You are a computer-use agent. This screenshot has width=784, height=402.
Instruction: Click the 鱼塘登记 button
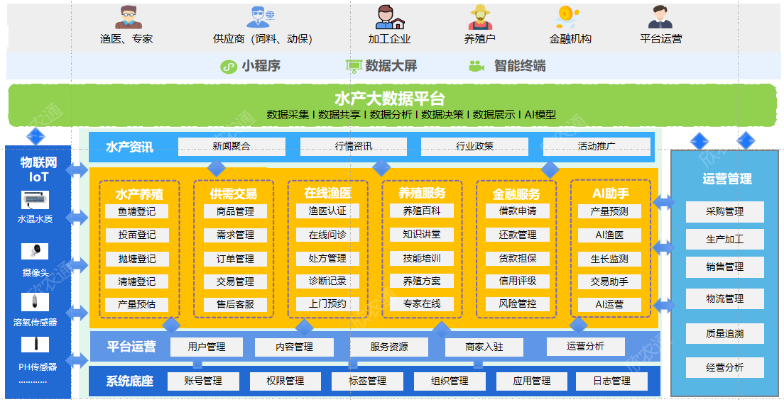(136, 211)
